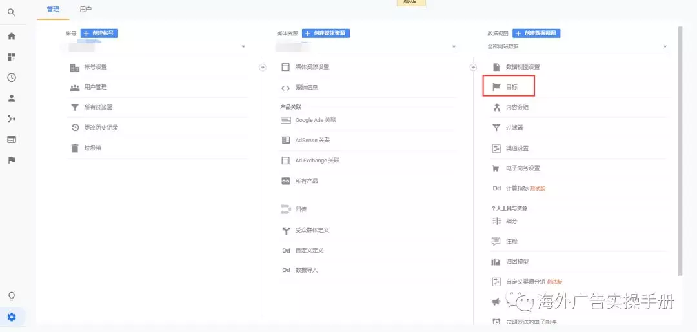Screen dimensions: 697x332
Task: Open the 全部网站数据 view dropdown
Action: pyautogui.click(x=665, y=46)
